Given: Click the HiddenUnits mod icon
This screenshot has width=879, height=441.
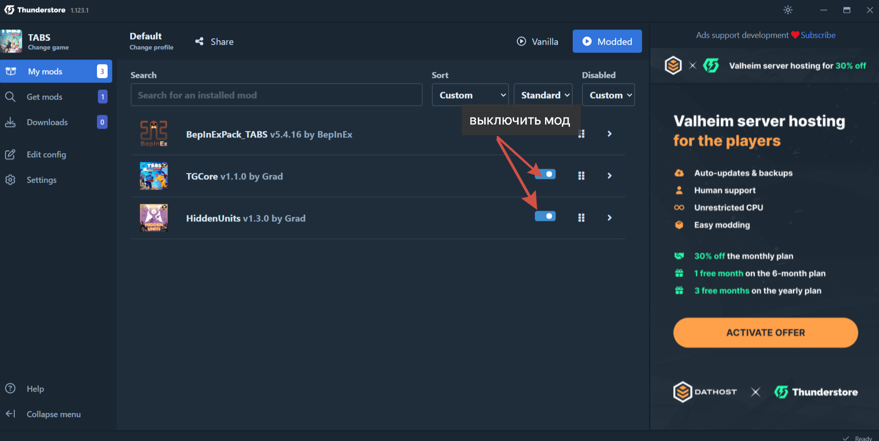Looking at the screenshot, I should tap(154, 218).
